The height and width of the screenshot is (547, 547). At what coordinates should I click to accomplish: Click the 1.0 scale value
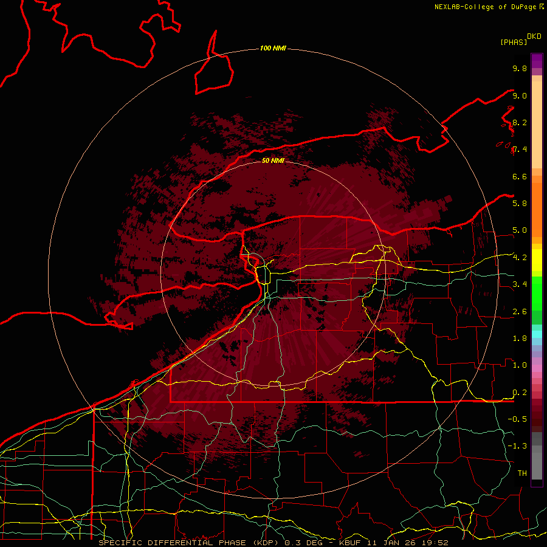tap(520, 365)
